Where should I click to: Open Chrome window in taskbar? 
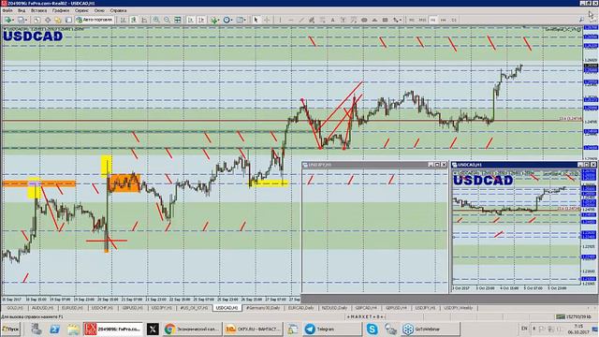[193, 329]
